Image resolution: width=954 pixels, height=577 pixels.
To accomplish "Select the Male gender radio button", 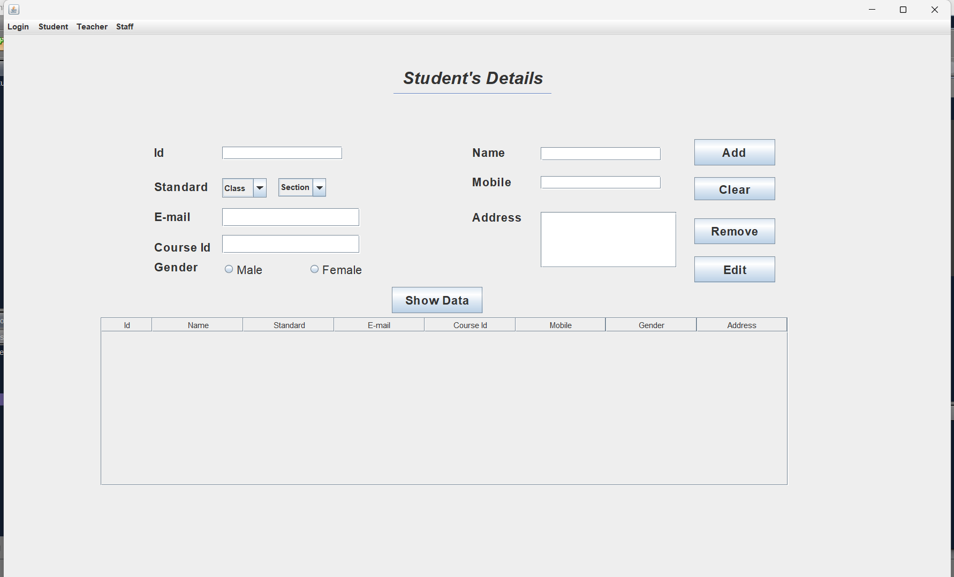I will (x=229, y=269).
